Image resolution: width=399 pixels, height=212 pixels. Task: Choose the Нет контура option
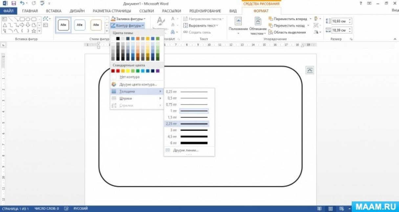click(129, 77)
